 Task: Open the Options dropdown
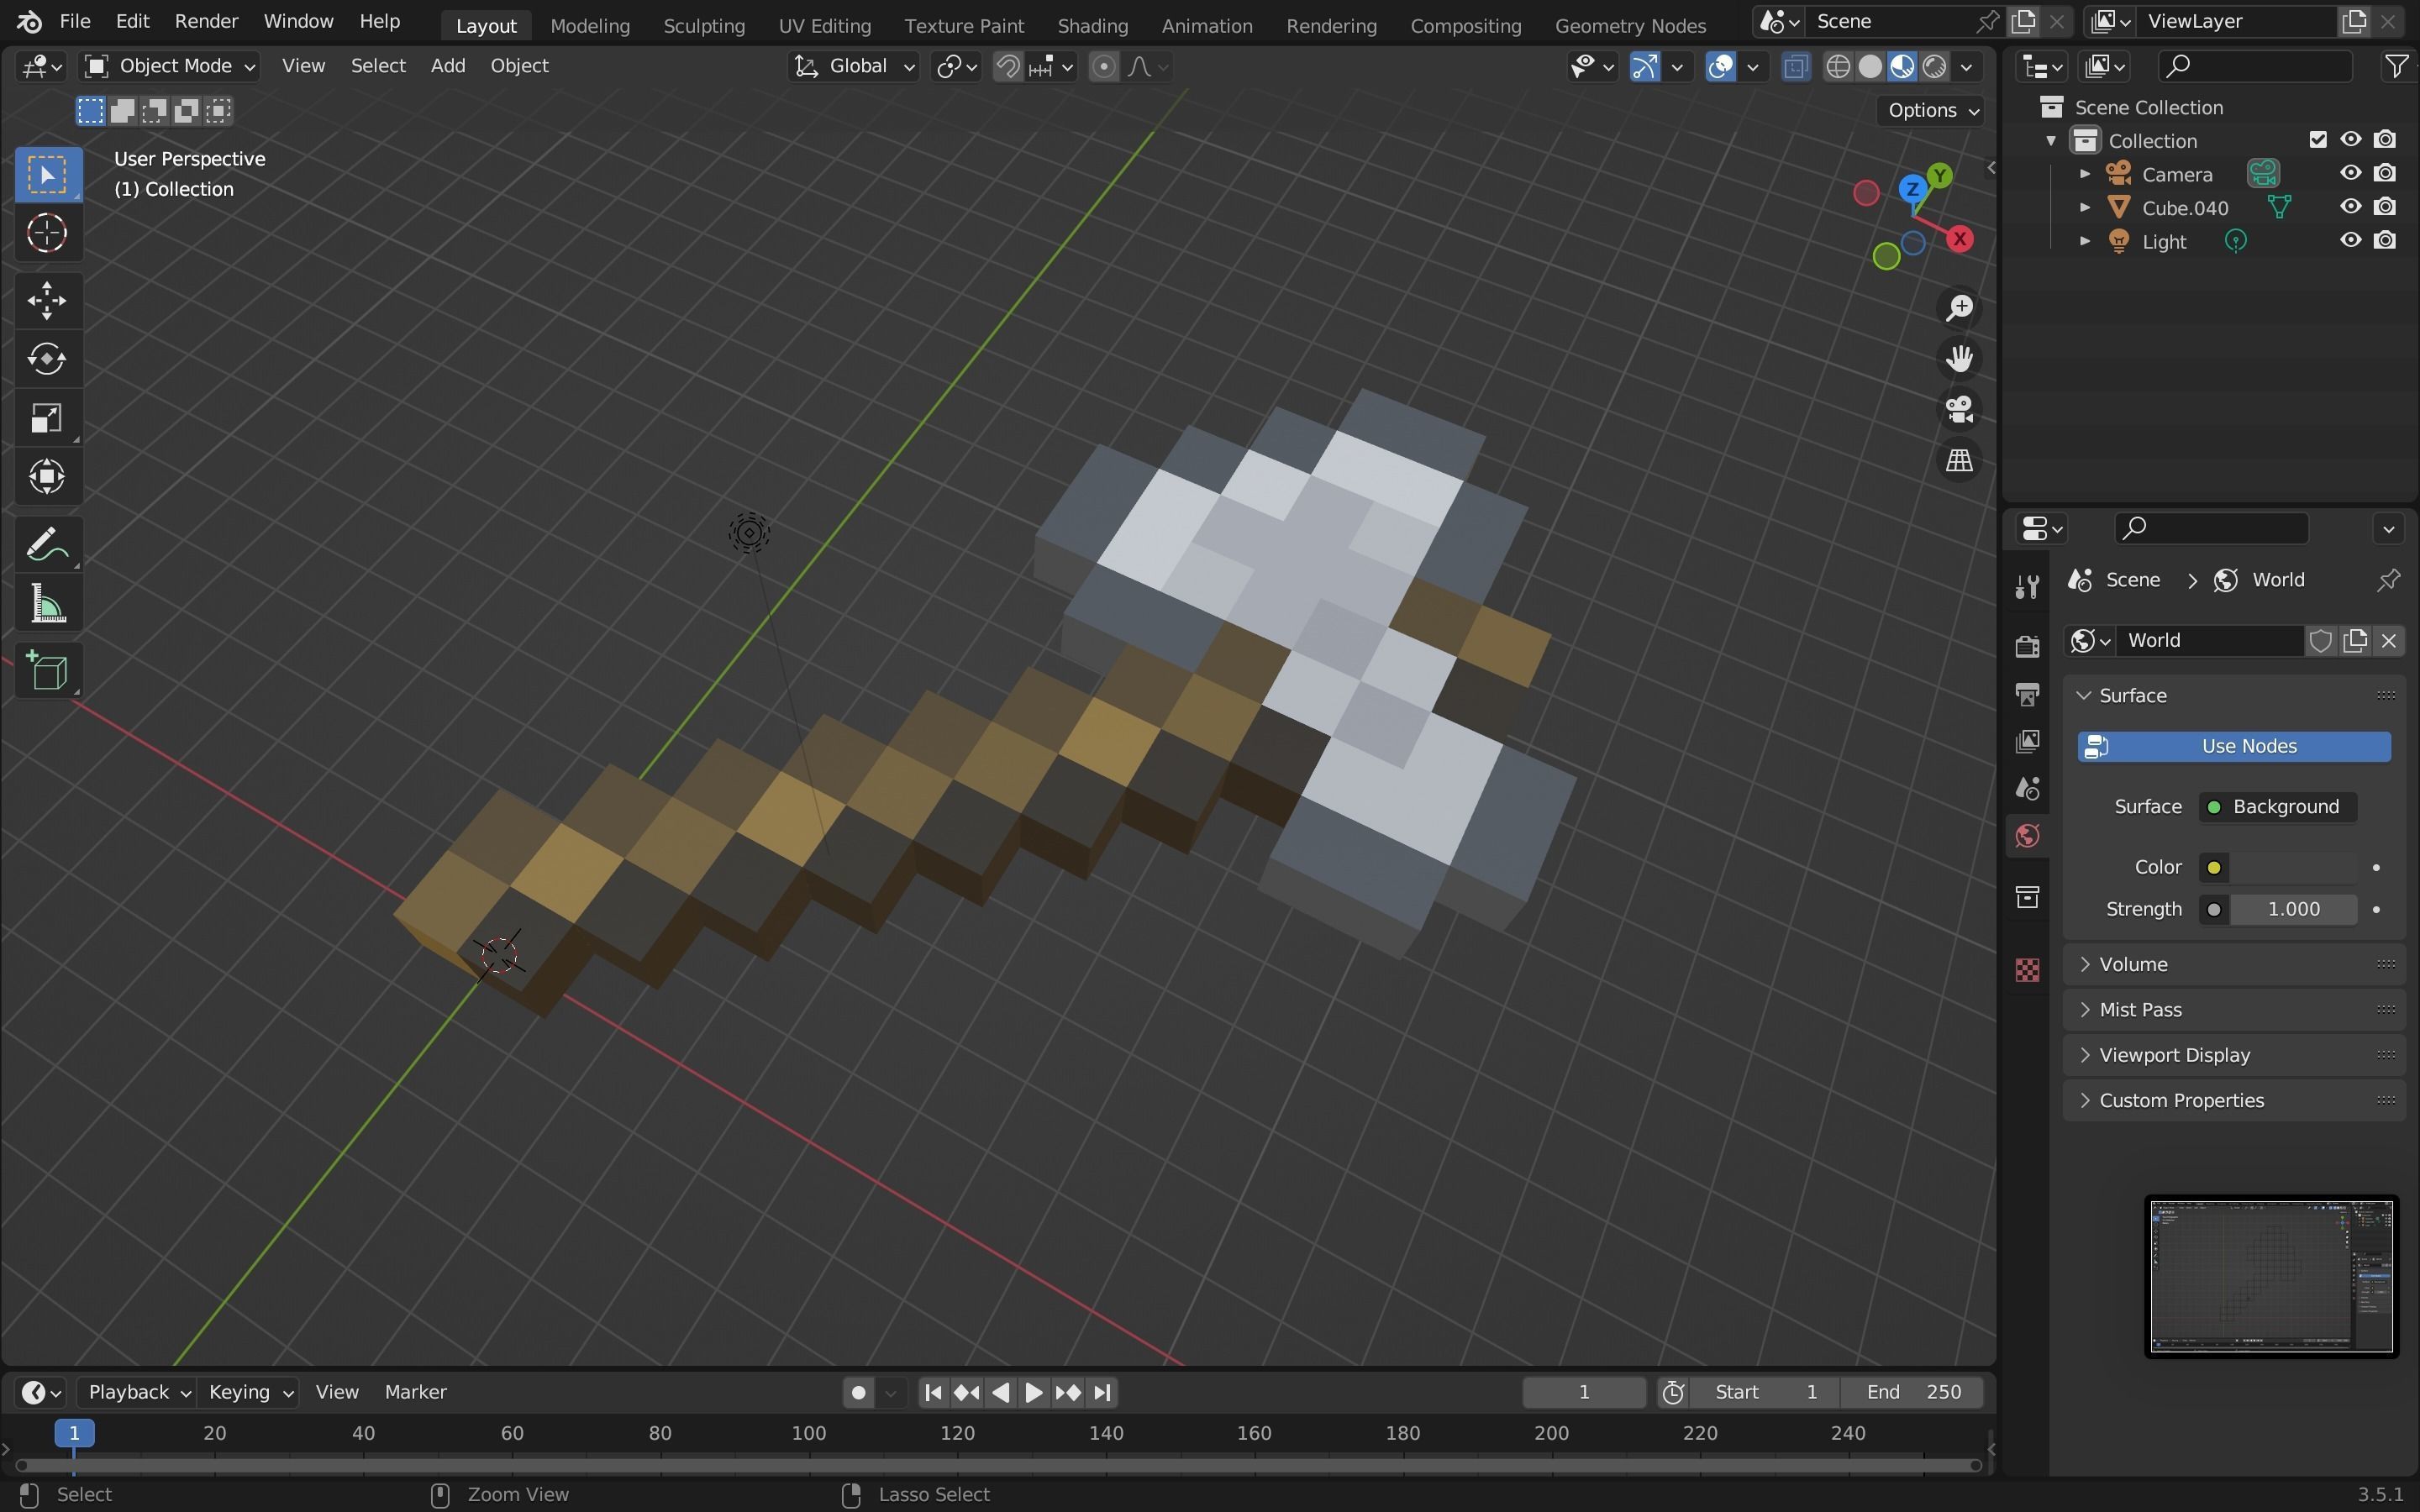click(x=1931, y=110)
